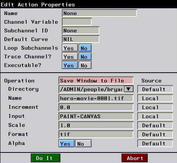Turn Alpha off with No
177x163 pixels.
83,143
